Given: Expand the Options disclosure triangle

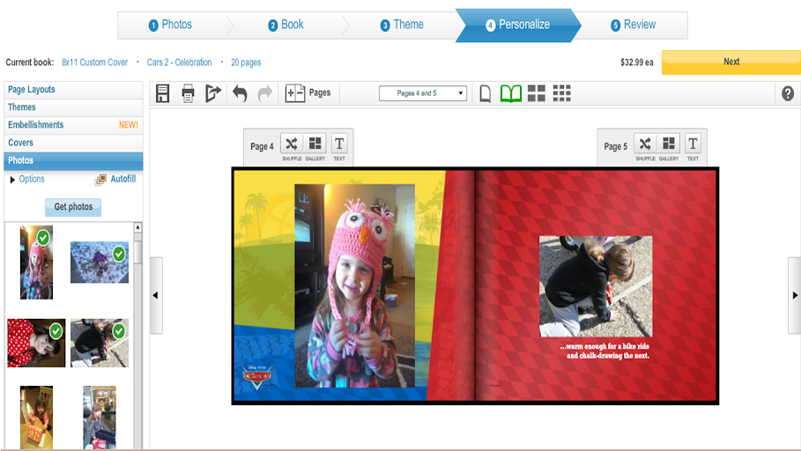Looking at the screenshot, I should click(12, 180).
